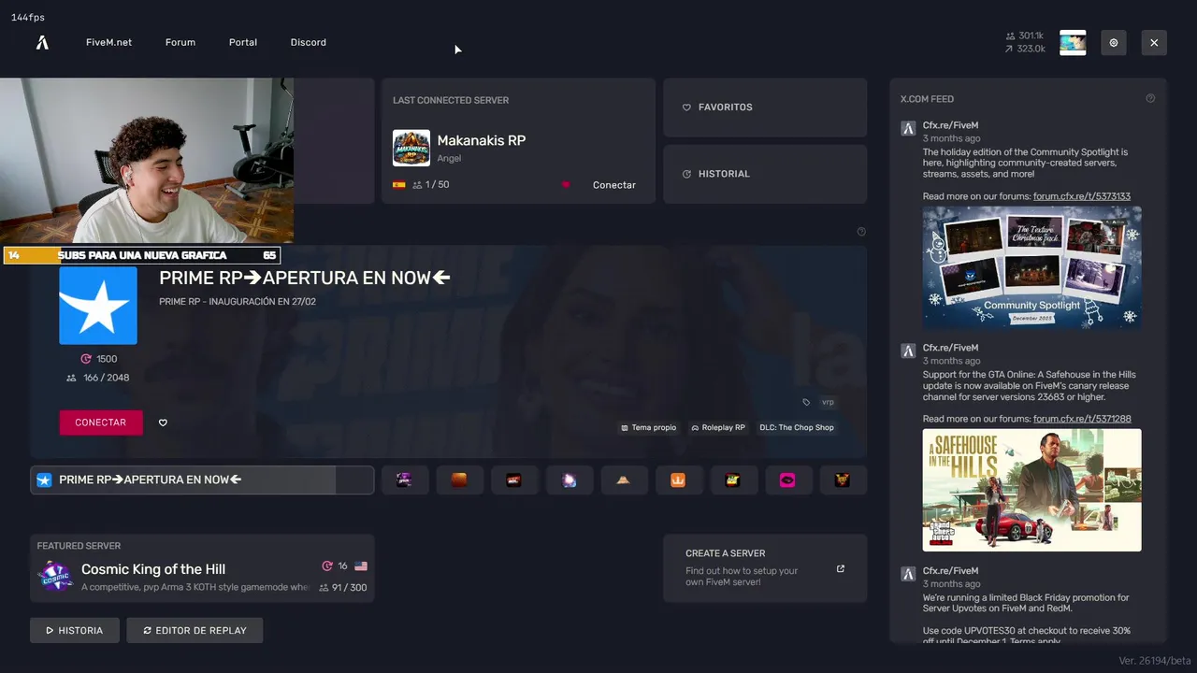Click the Cfx.re/FiveM avatar on the Black Friday post

coord(908,574)
